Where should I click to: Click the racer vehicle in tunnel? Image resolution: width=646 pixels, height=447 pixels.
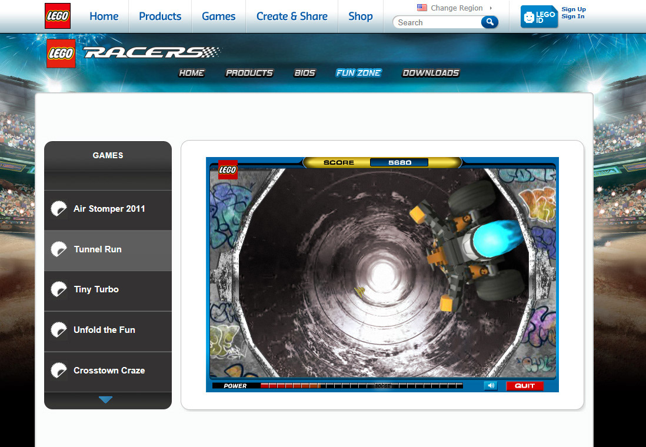[x=469, y=246]
